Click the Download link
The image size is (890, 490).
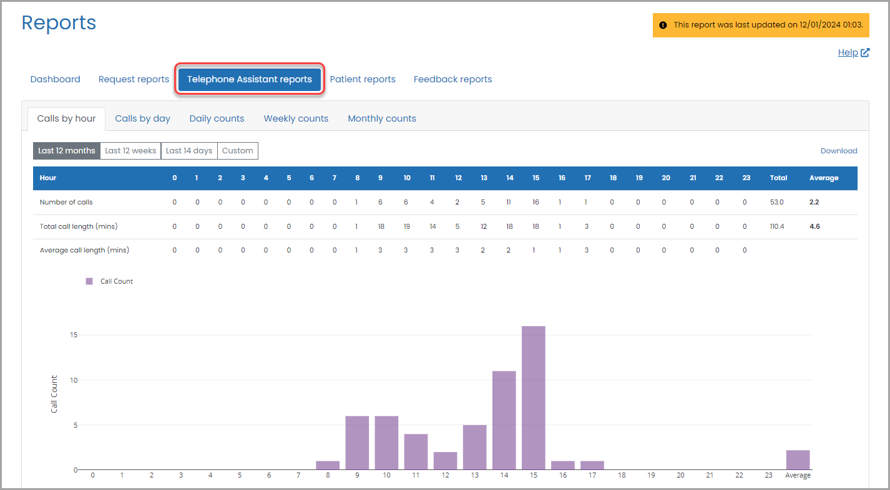(838, 151)
